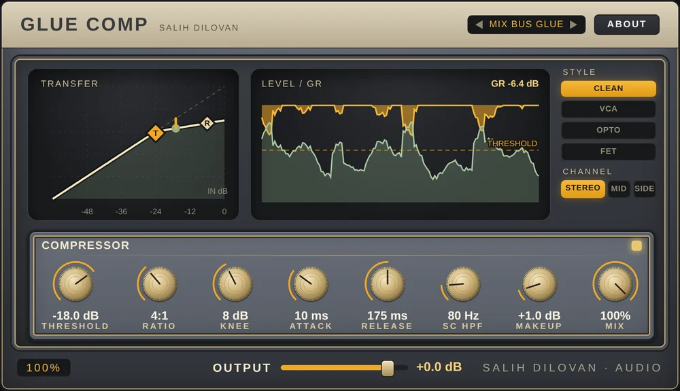Select the OPTO compressor style
The image size is (680, 391).
(608, 130)
